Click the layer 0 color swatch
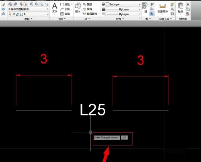This screenshot has width=201, height=162. tap(21, 14)
